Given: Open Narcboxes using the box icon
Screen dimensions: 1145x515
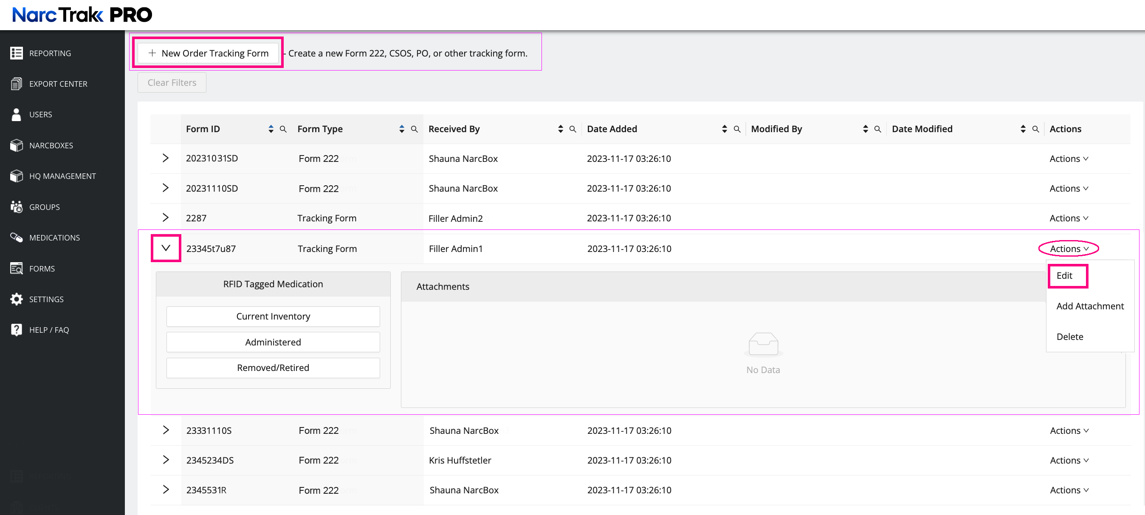Looking at the screenshot, I should tap(17, 145).
